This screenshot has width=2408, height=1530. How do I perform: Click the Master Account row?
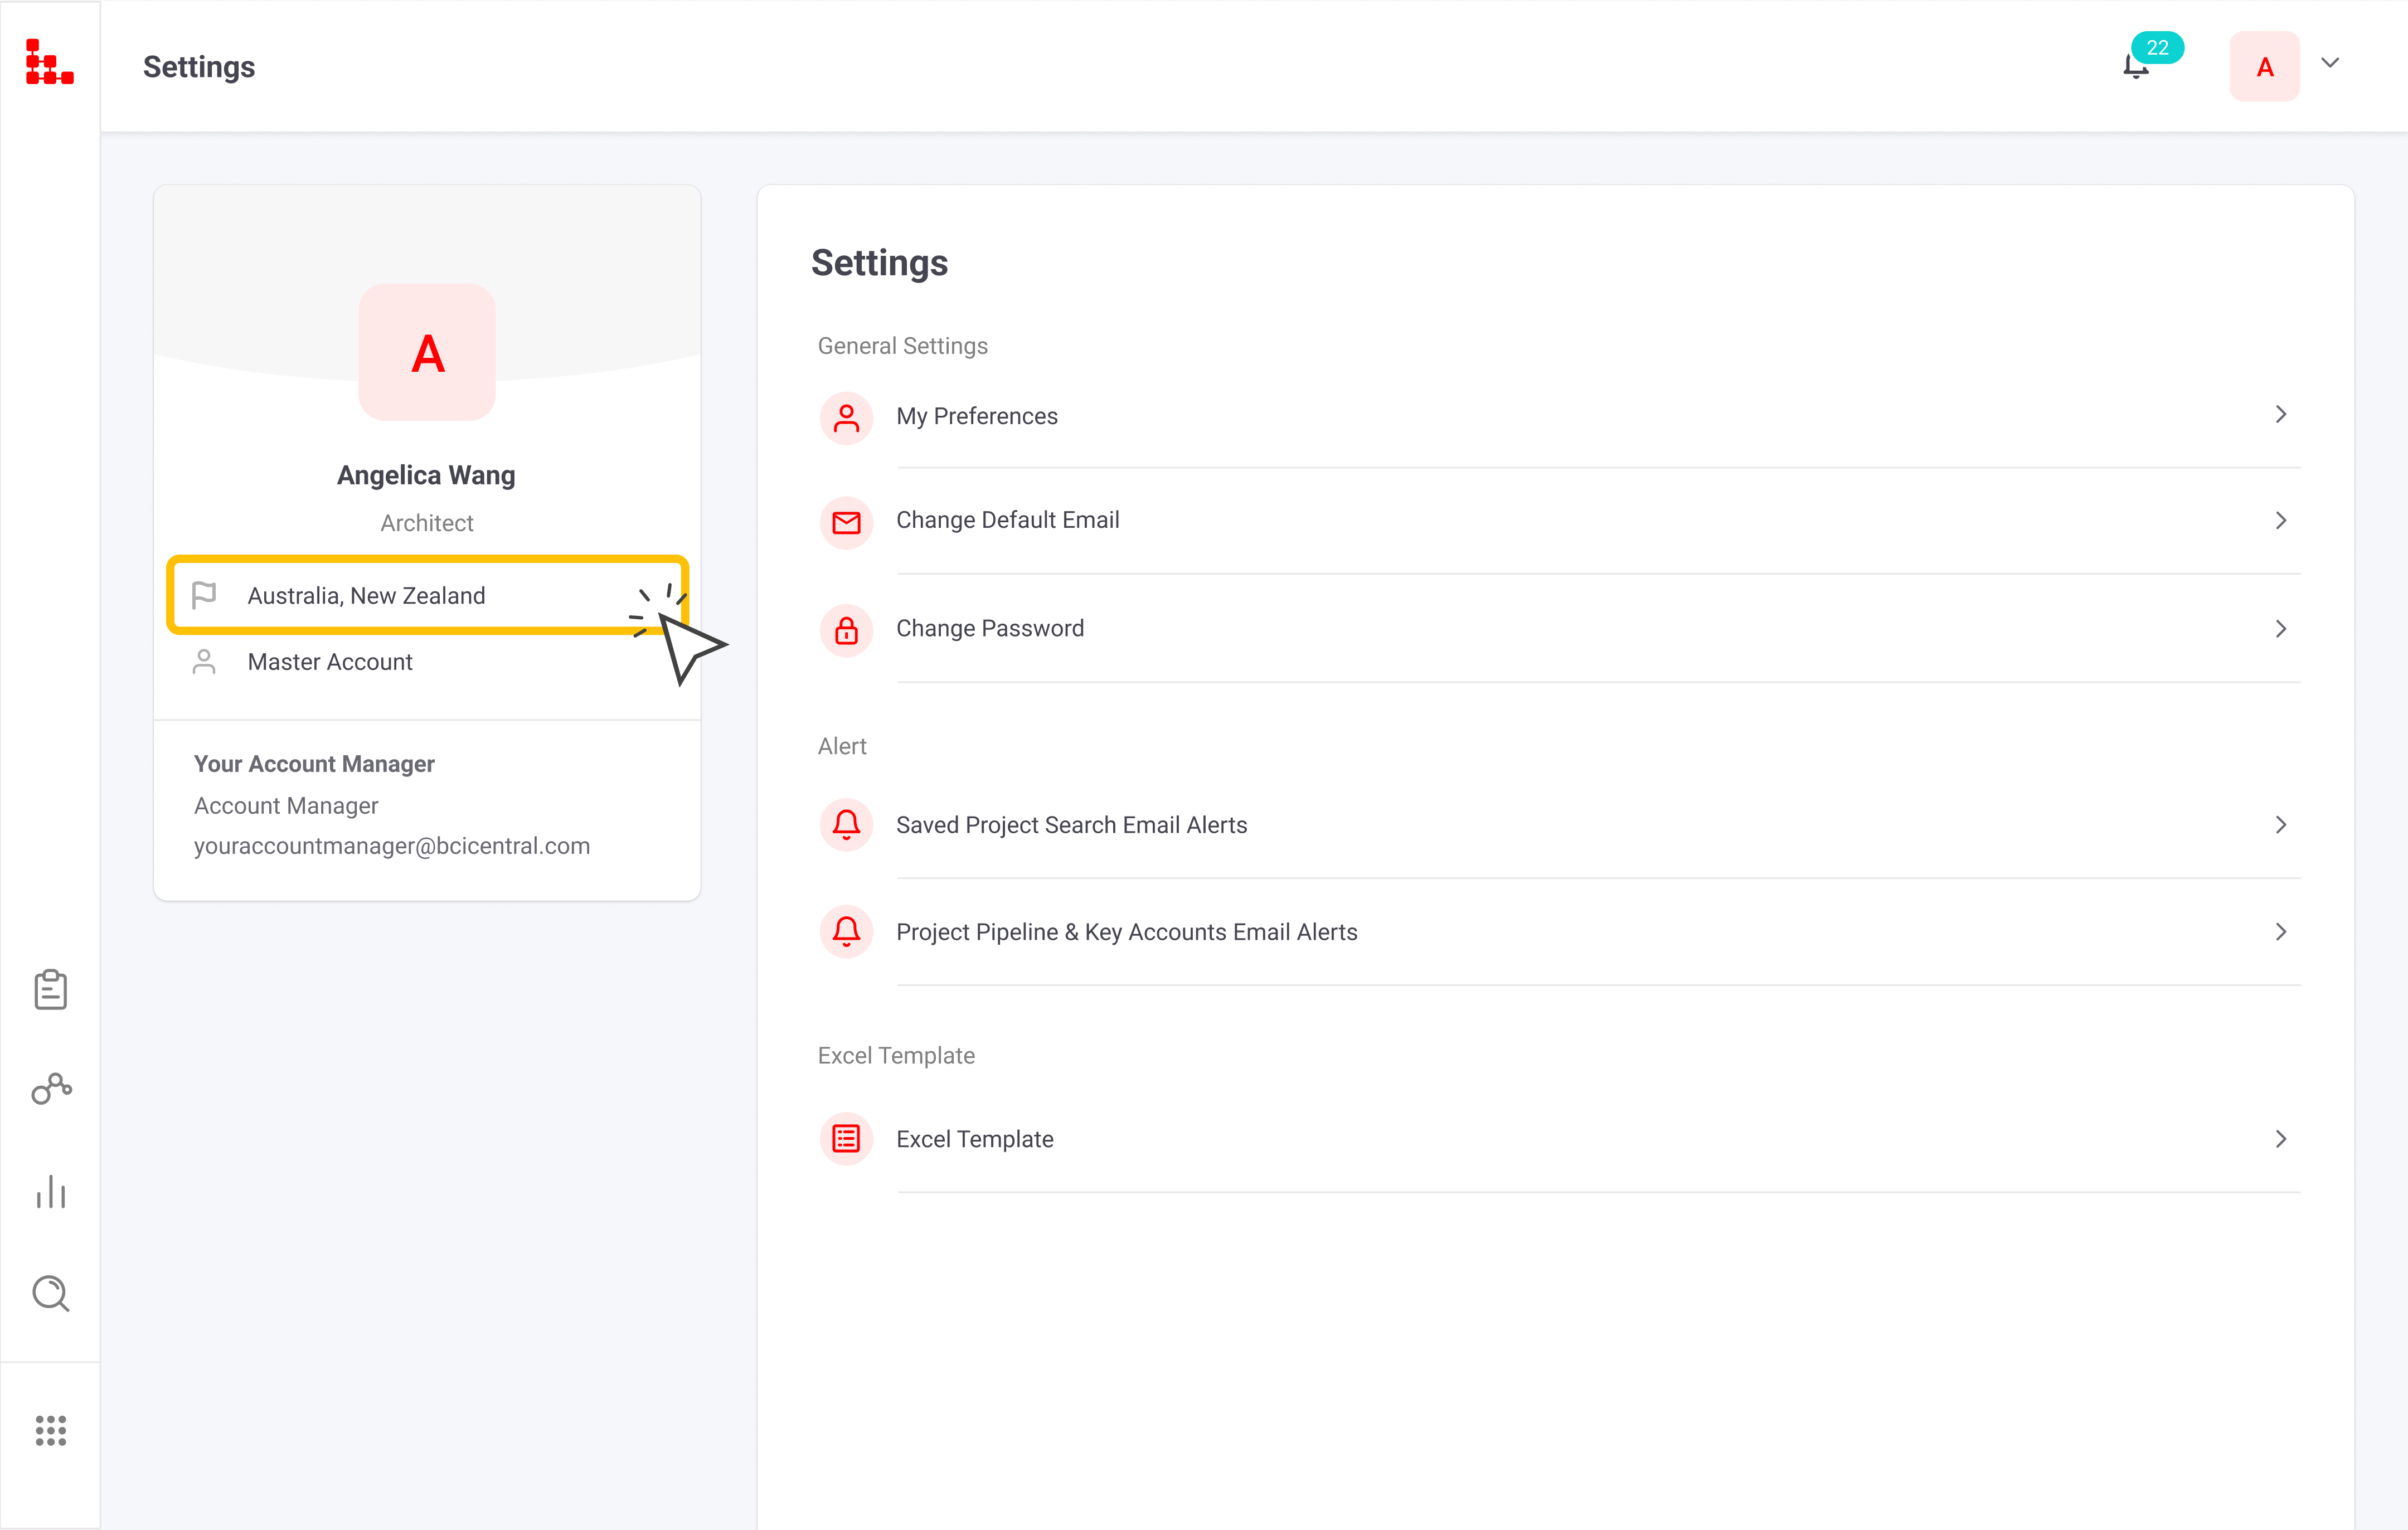pos(329,662)
